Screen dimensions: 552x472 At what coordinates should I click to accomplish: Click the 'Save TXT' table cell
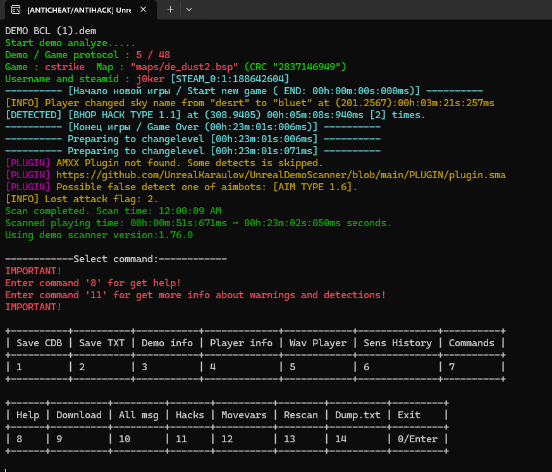coord(102,343)
